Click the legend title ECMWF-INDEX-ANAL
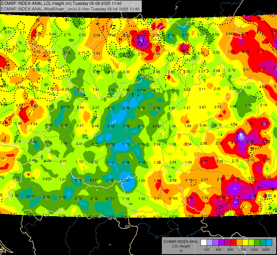The image size is (277, 255). (x=181, y=242)
